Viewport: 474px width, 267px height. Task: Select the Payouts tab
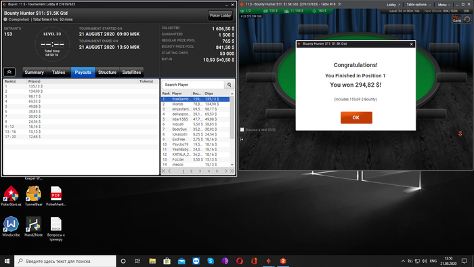pyautogui.click(x=83, y=73)
